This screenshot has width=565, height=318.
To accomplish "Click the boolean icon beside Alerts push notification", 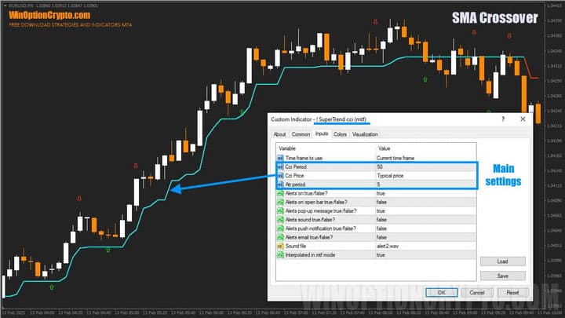I will (x=280, y=228).
